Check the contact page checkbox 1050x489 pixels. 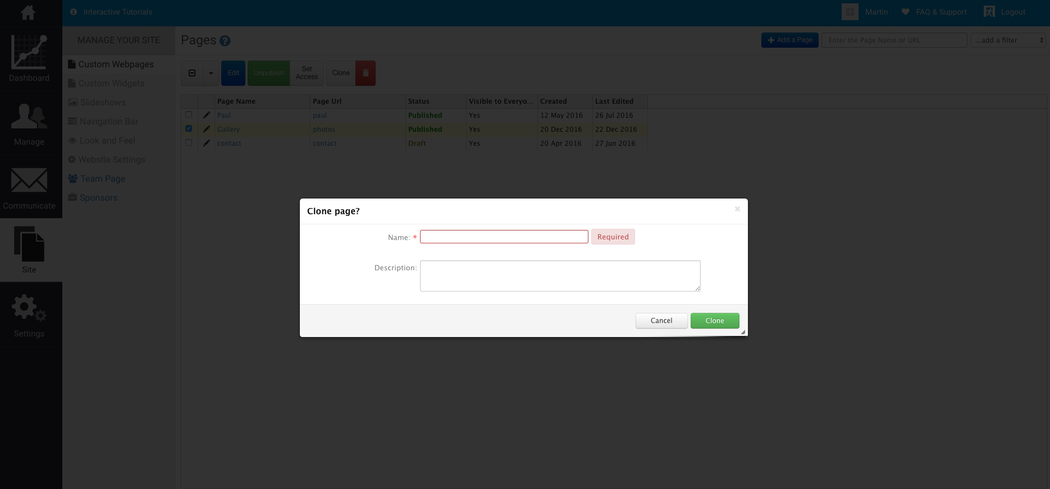189,143
